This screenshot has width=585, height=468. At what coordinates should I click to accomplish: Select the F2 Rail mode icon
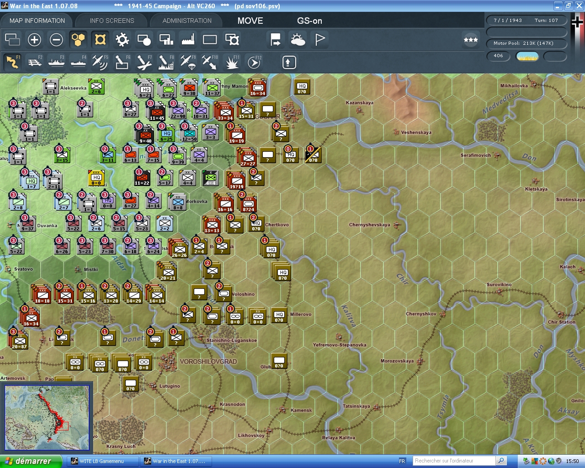(34, 62)
